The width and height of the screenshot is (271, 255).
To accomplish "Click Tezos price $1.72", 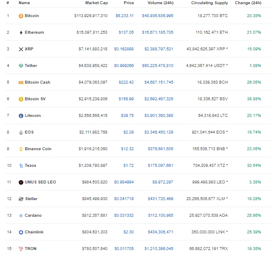I will (x=128, y=166).
